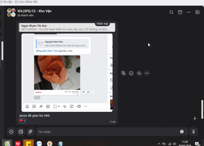Image resolution: width=204 pixels, height=146 pixels.
Task: Click the left sidebar scrollbar handle
Action: [x=2, y=51]
